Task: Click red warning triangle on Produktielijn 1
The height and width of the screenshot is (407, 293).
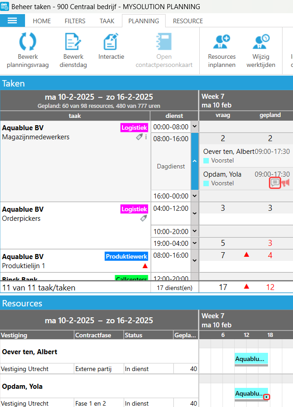Action: pos(145,265)
